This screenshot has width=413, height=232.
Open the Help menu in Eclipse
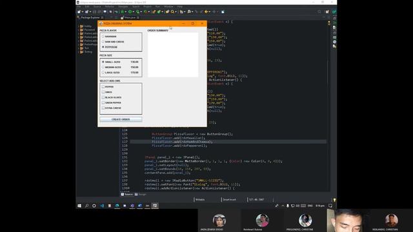[x=180, y=6]
